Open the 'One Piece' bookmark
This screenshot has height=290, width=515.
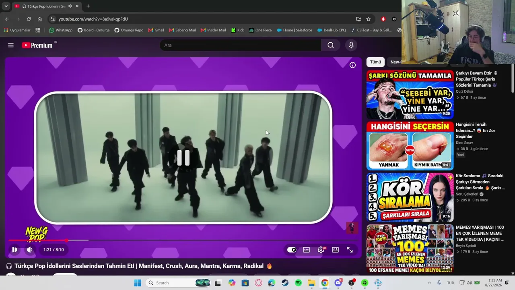click(260, 30)
